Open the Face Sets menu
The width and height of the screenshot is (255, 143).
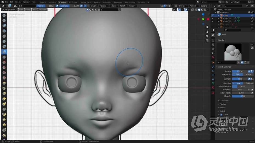pyautogui.click(x=42, y=10)
